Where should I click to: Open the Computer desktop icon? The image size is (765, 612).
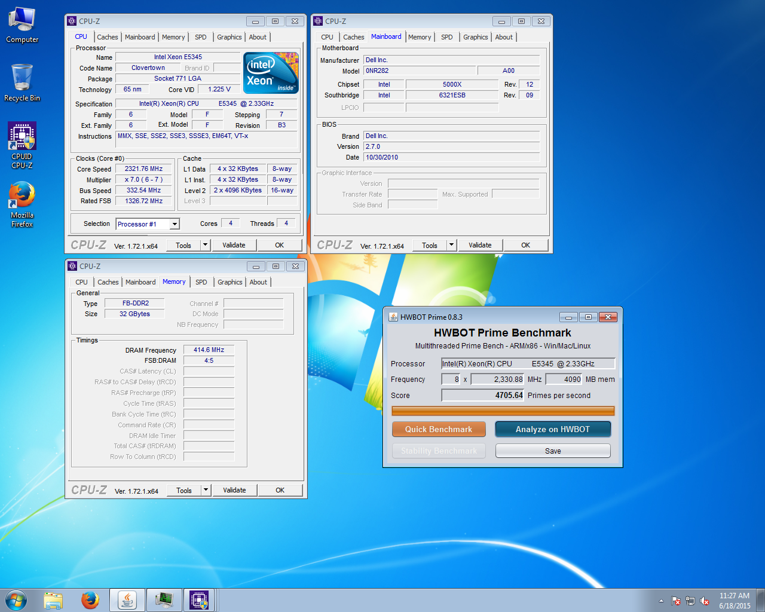(x=22, y=26)
